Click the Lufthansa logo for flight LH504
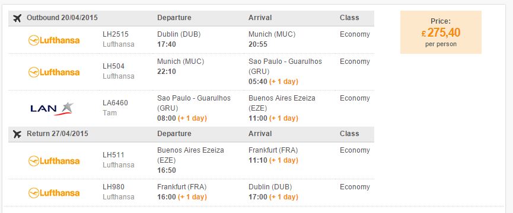 click(x=54, y=72)
